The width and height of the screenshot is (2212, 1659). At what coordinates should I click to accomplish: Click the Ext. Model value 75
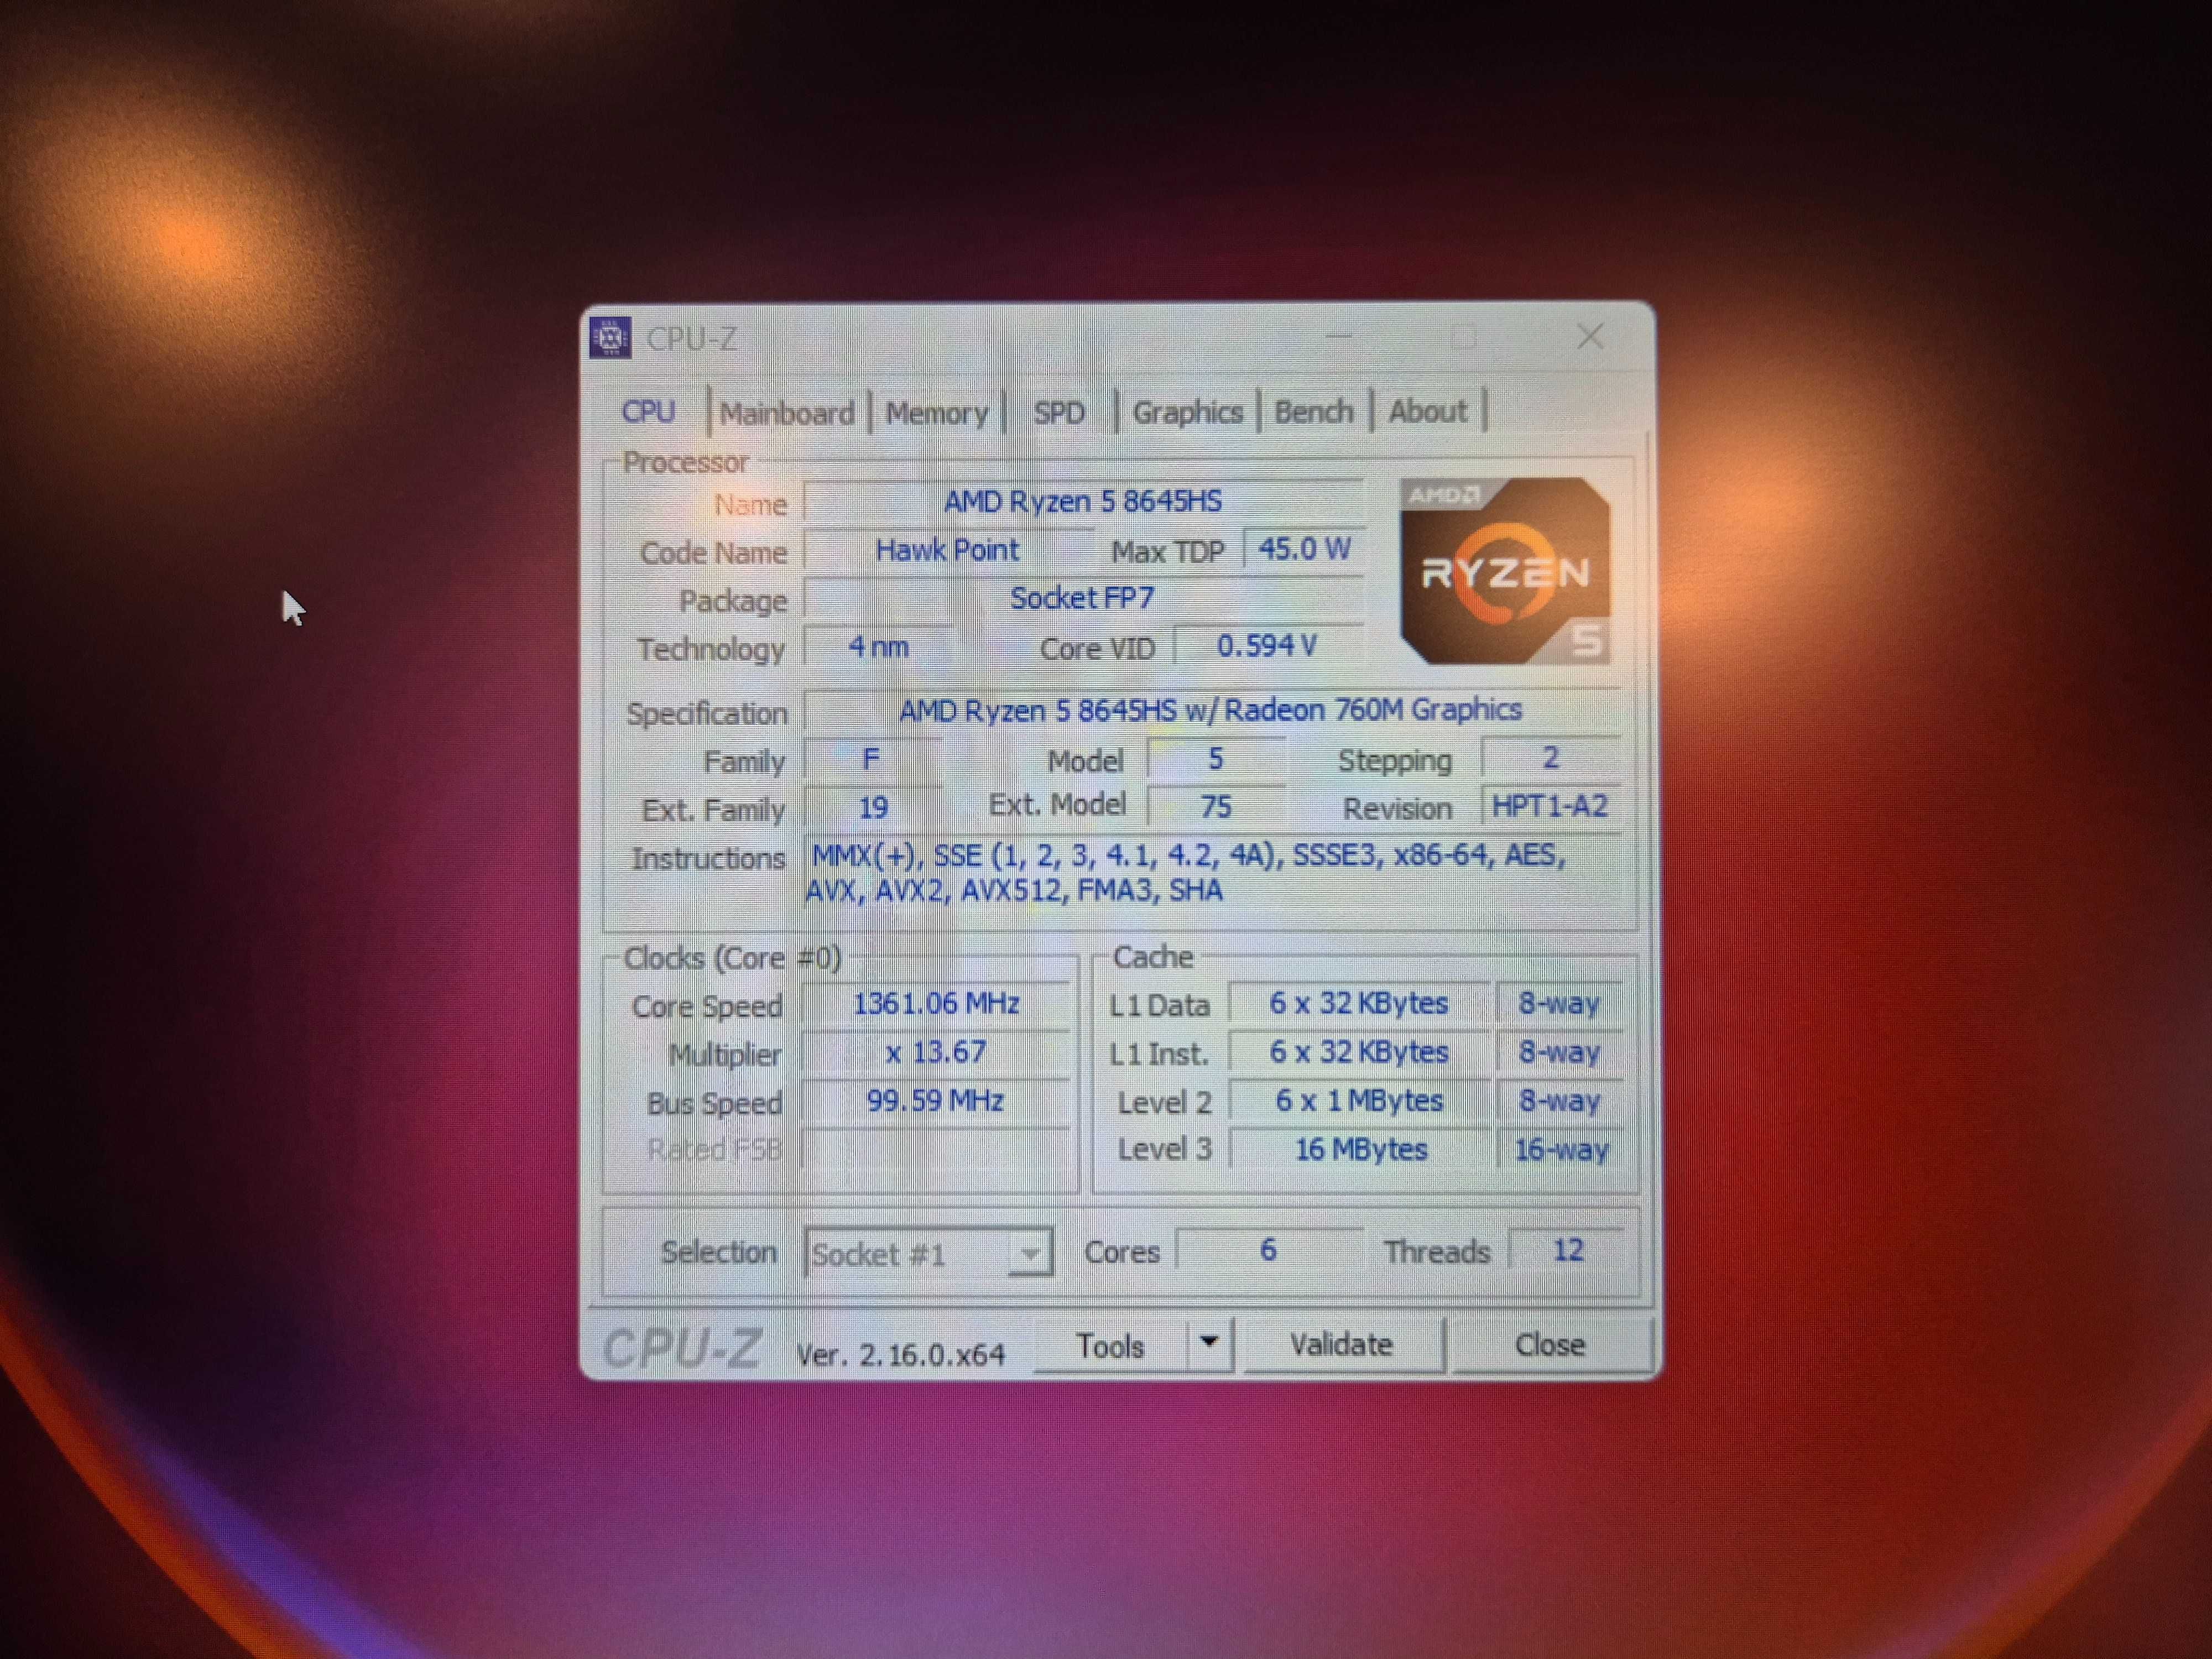(x=1216, y=807)
